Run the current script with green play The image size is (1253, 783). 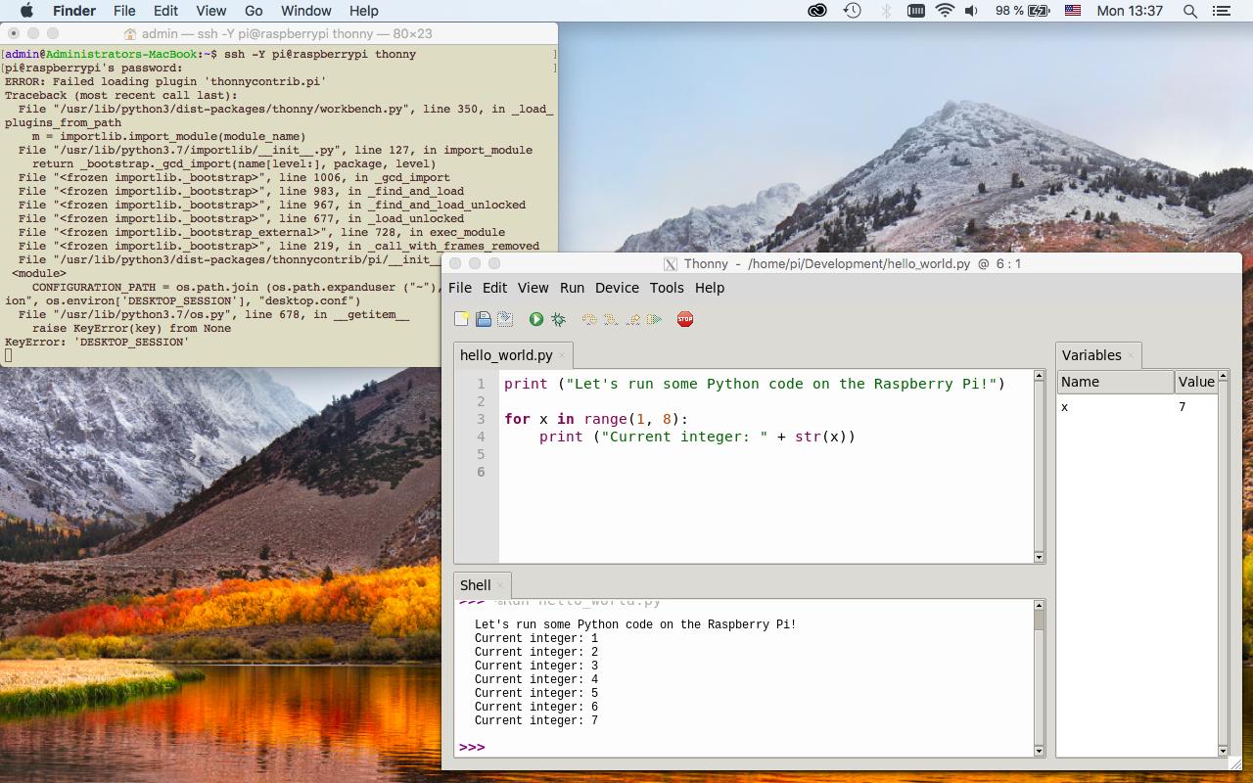point(536,319)
